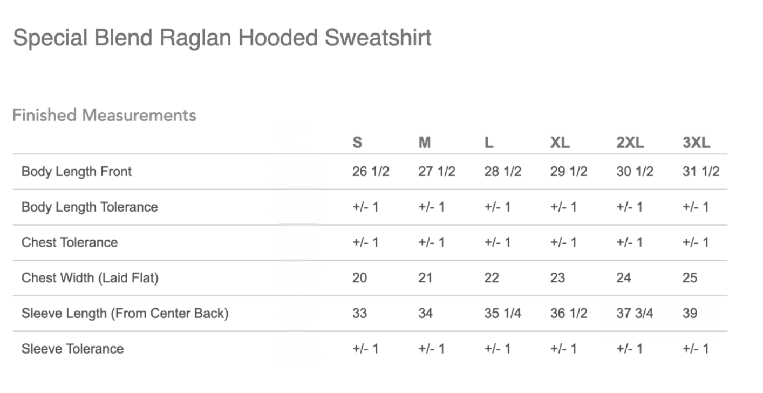Image resolution: width=763 pixels, height=393 pixels.
Task: Click the Chest Tolerance row label
Action: pos(70,242)
